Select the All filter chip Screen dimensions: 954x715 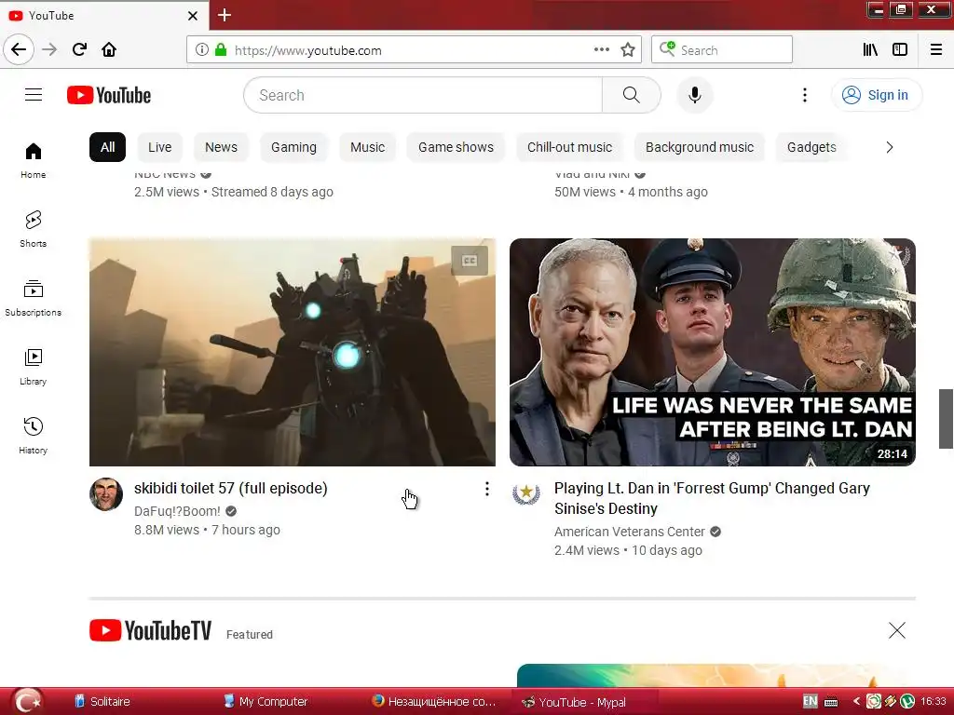[x=107, y=147]
